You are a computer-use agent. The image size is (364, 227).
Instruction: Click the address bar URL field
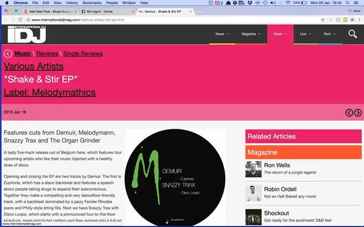coord(174,20)
